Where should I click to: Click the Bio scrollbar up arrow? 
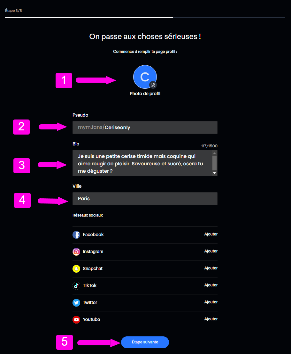coord(214,153)
